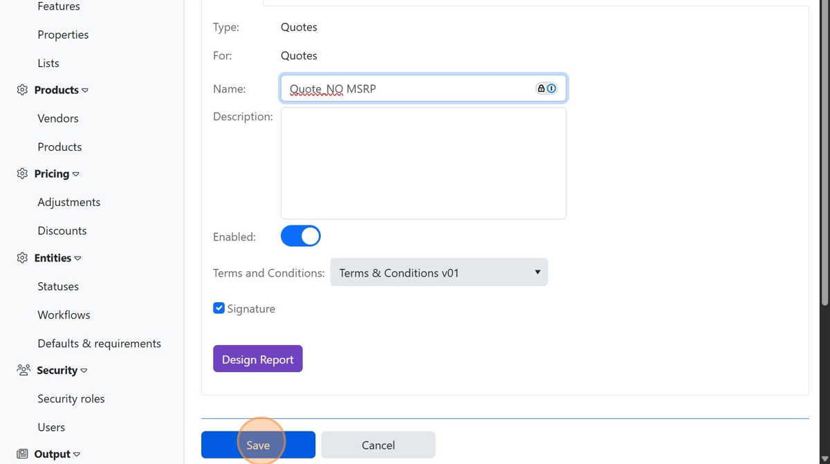Expand the Output section chevron

click(x=77, y=455)
